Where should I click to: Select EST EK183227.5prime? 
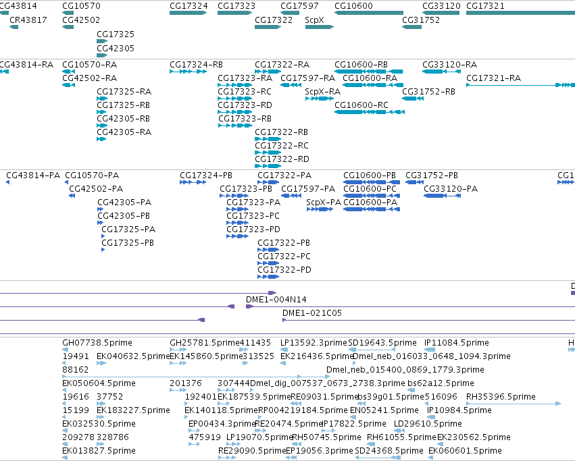[134, 410]
